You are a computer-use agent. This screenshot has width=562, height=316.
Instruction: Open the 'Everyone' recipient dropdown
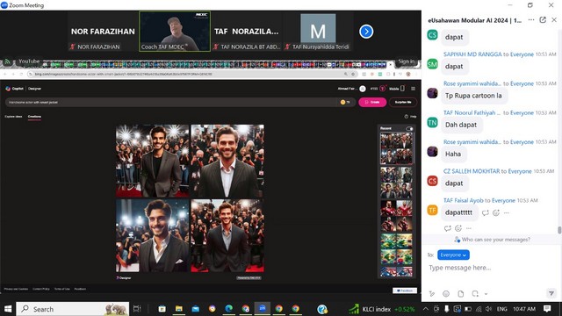[x=453, y=255]
